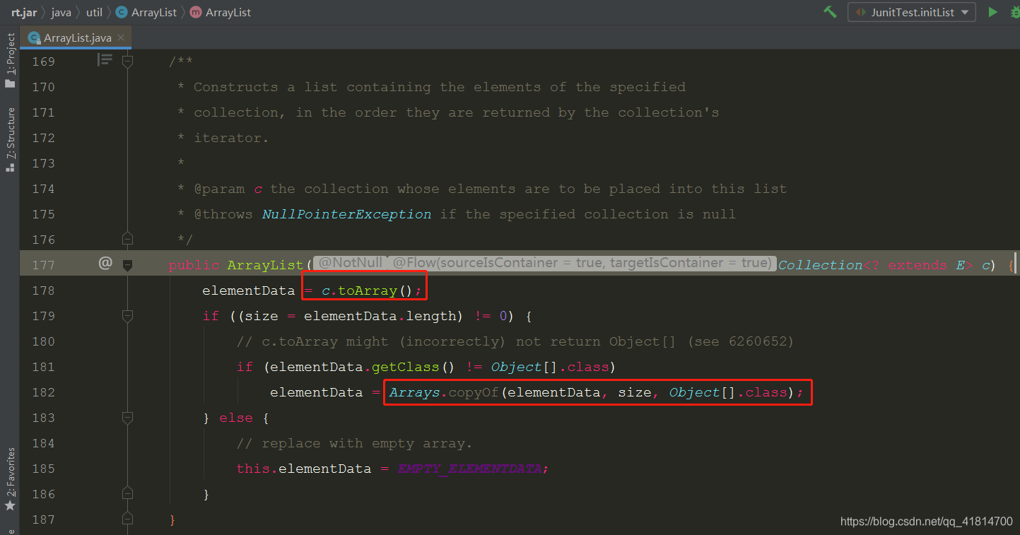Open the JunitTest.initList run configuration dropdown
Viewport: 1020px width, 535px height.
[x=912, y=12]
